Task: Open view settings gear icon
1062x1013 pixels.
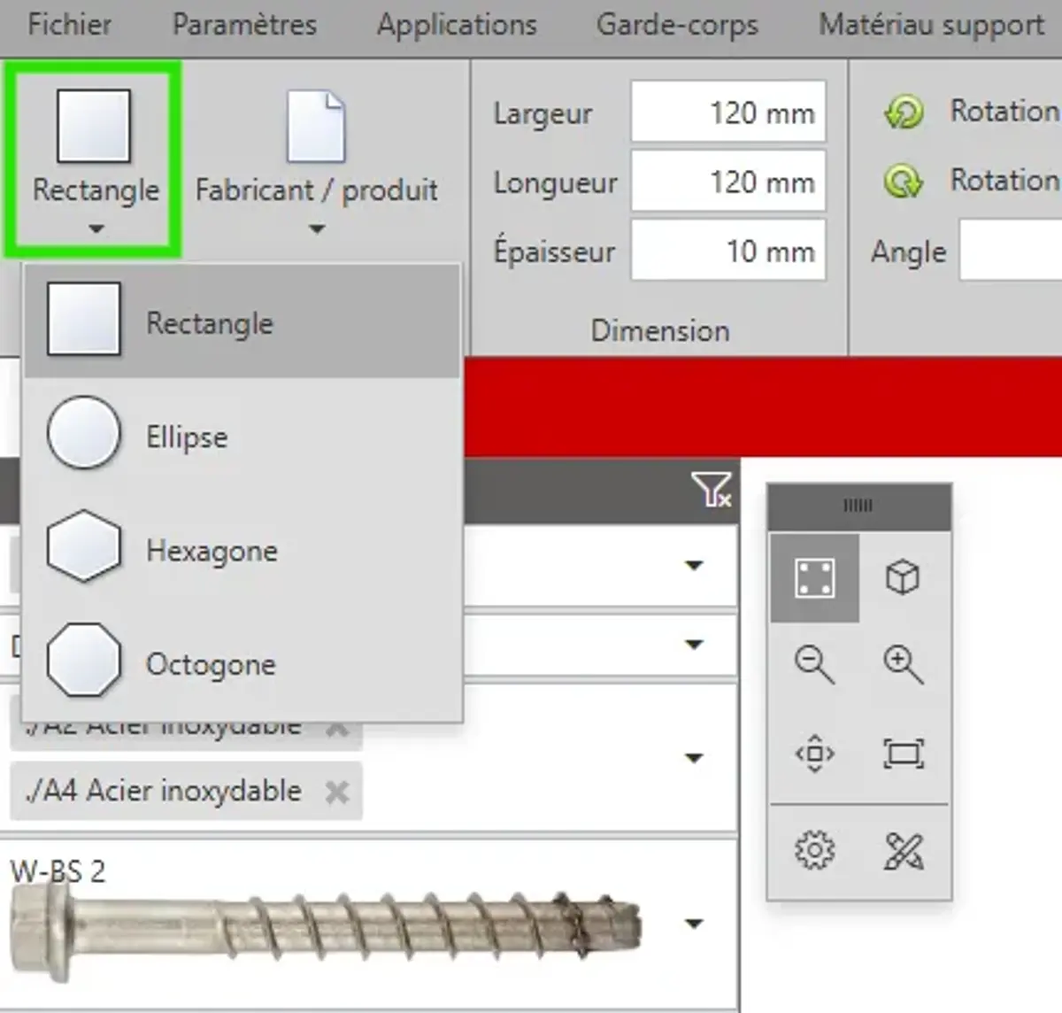Action: click(814, 851)
